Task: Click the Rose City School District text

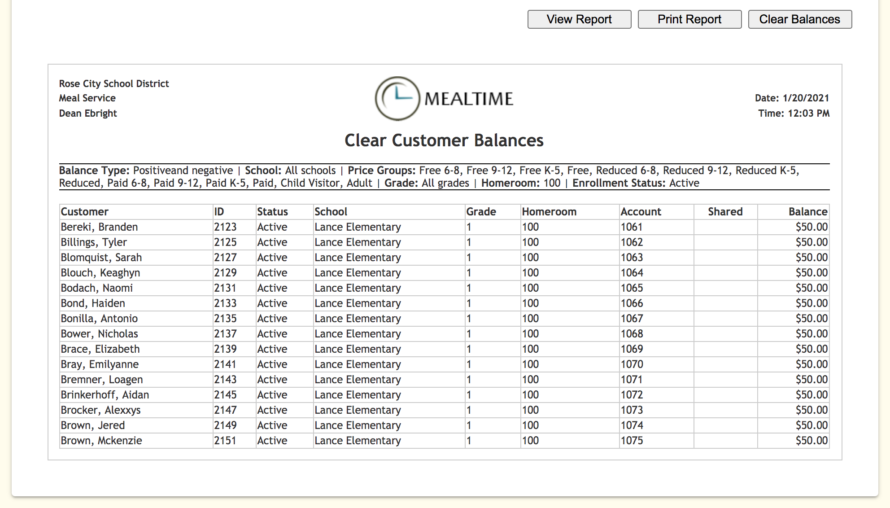Action: click(x=114, y=83)
